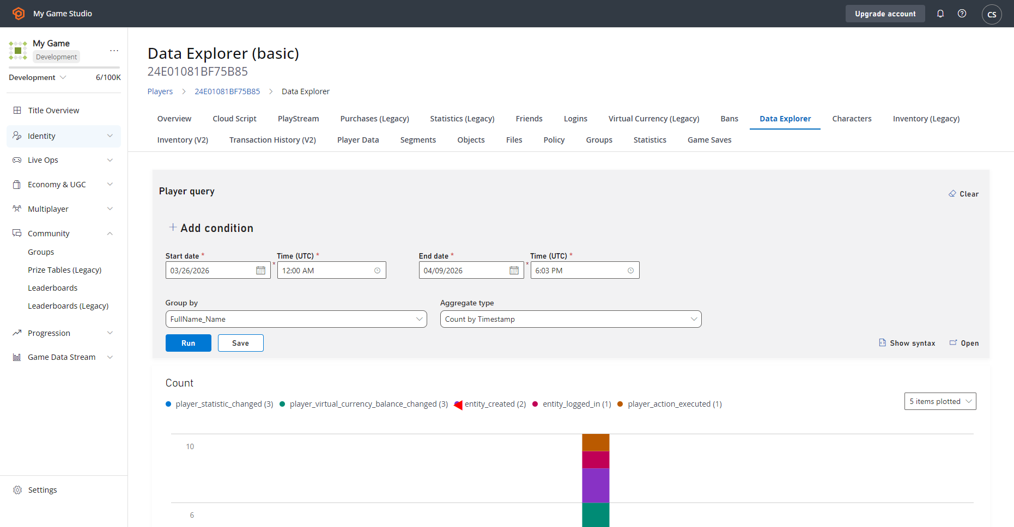
Task: Open the Aggregate type dropdown
Action: [570, 319]
